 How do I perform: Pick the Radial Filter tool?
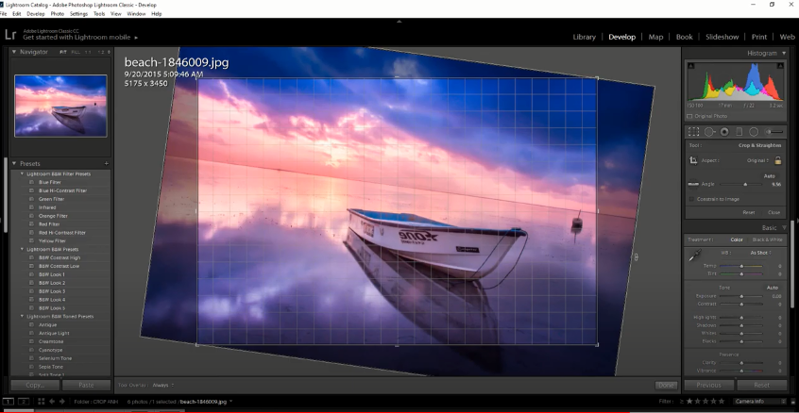(754, 132)
